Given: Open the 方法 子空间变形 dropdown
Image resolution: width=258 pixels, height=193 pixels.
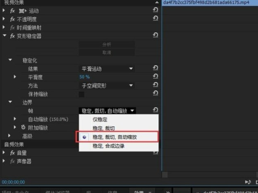Looking at the screenshot, I should click(x=107, y=85).
